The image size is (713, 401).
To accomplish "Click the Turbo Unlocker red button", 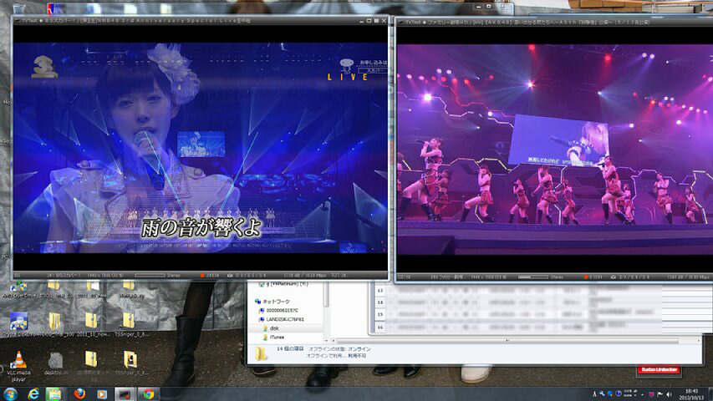I will (x=657, y=368).
